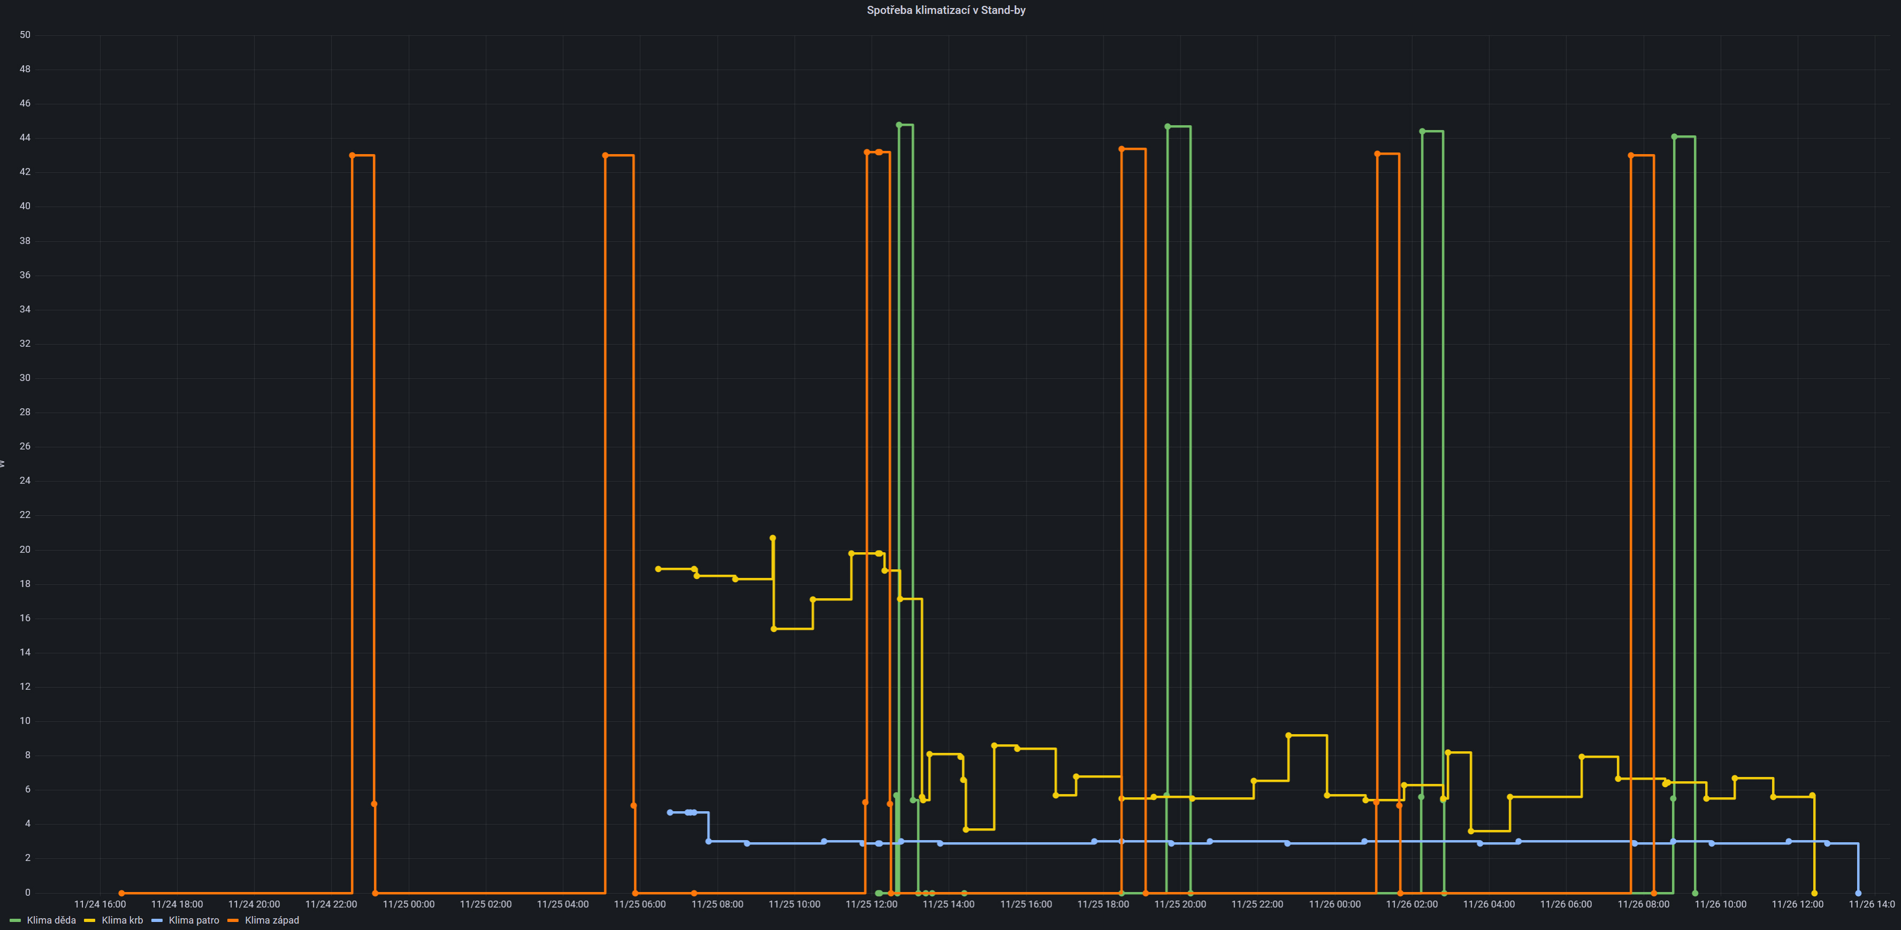Change orange Klima západ series color swatch

tap(233, 920)
